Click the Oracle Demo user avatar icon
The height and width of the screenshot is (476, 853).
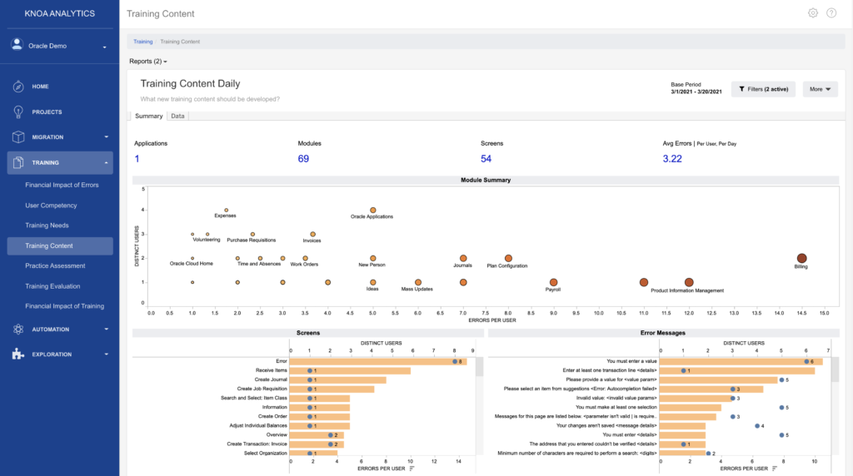coord(17,45)
